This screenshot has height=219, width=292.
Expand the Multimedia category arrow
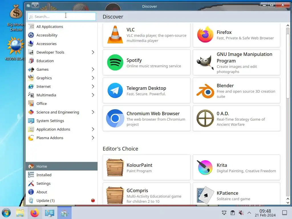click(93, 95)
